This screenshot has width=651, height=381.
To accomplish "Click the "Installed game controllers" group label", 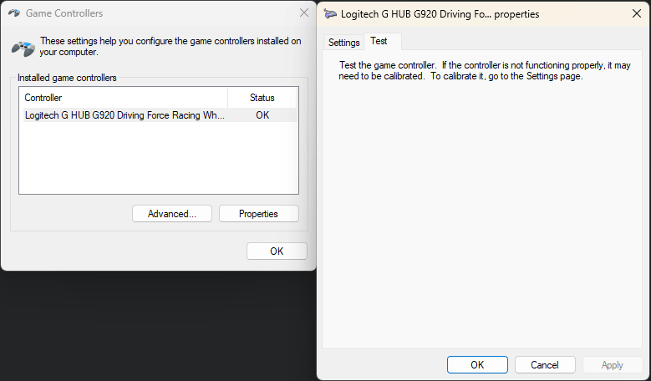I will point(67,78).
